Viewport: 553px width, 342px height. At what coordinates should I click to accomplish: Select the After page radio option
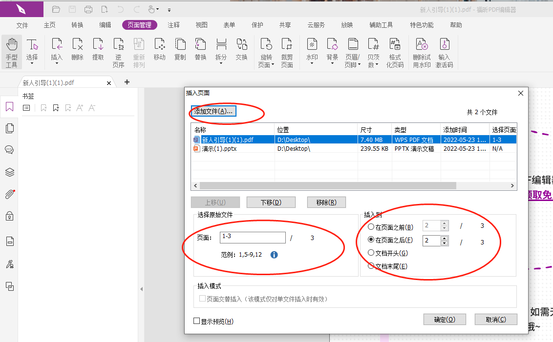coord(371,240)
